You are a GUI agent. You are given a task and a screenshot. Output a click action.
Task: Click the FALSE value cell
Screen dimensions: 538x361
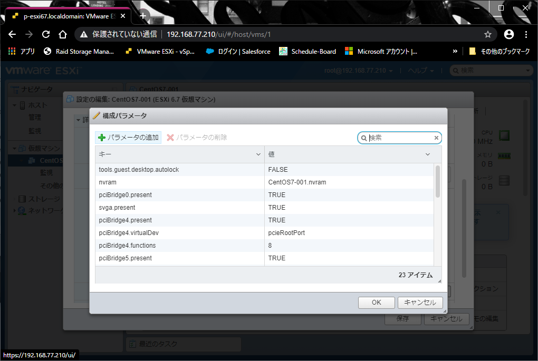coord(349,170)
